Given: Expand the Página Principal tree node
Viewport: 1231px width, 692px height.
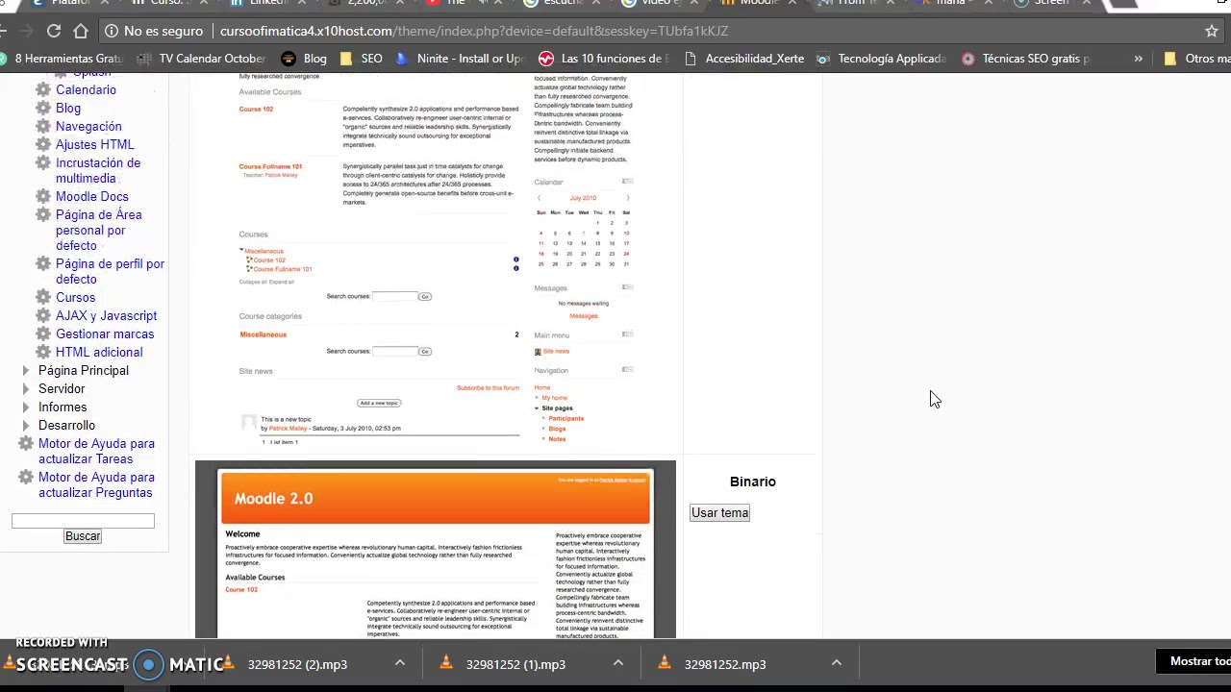Looking at the screenshot, I should point(26,370).
